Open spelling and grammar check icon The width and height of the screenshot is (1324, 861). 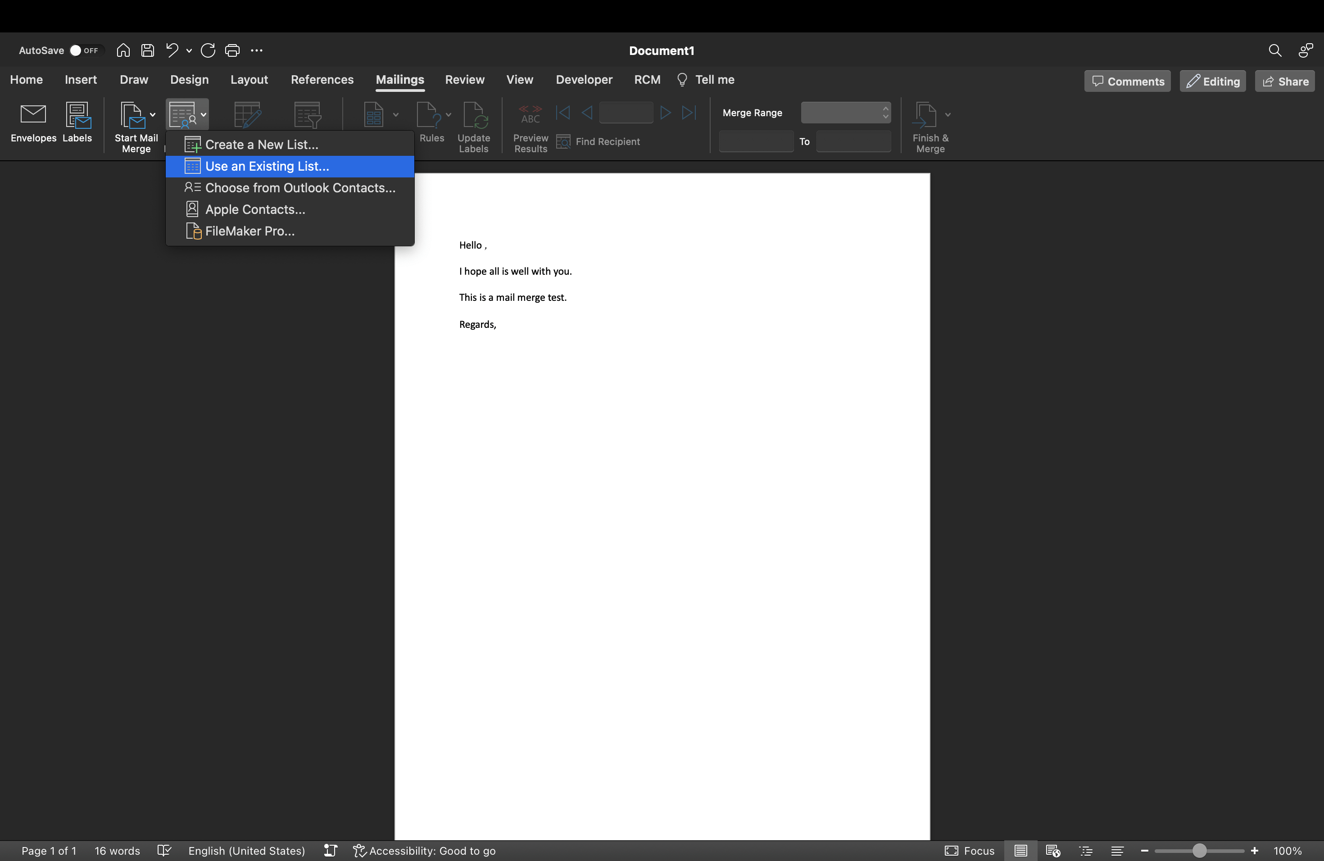tap(164, 851)
